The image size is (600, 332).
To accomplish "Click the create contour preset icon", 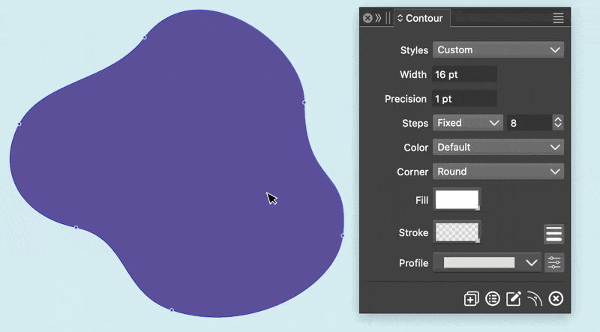I will coord(471,299).
